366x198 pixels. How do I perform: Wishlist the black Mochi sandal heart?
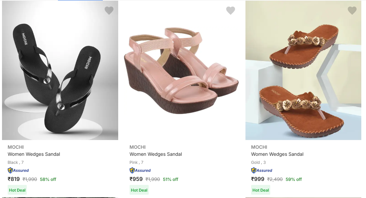coord(109,11)
